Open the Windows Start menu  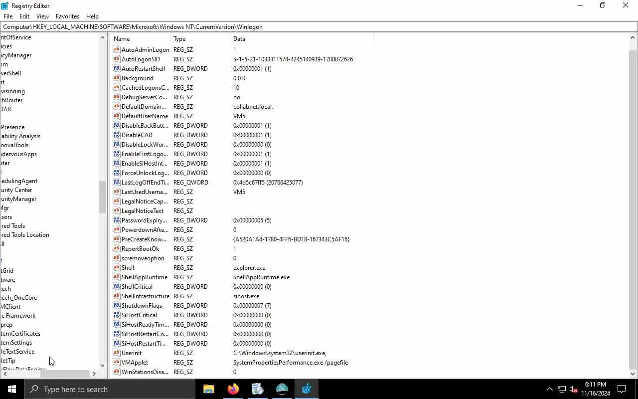12,389
